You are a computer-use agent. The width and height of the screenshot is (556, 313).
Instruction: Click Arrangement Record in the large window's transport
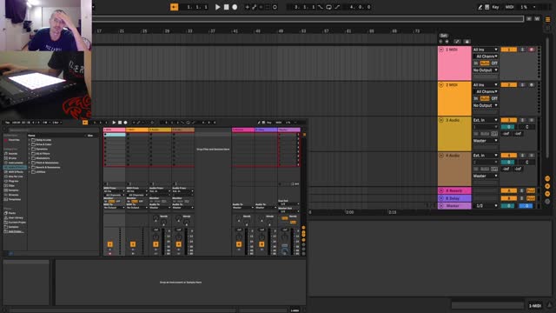point(235,7)
